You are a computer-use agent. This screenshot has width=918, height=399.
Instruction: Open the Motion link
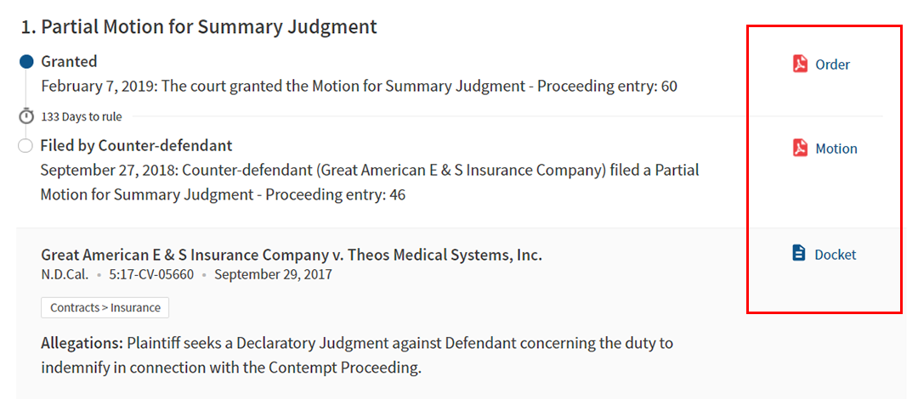pyautogui.click(x=836, y=149)
